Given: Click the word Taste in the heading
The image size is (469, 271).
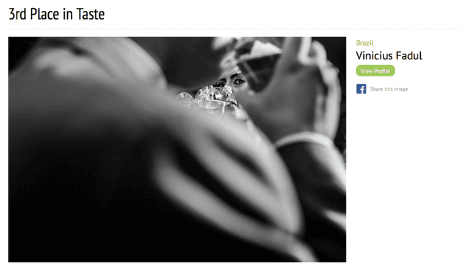Looking at the screenshot, I should [90, 14].
